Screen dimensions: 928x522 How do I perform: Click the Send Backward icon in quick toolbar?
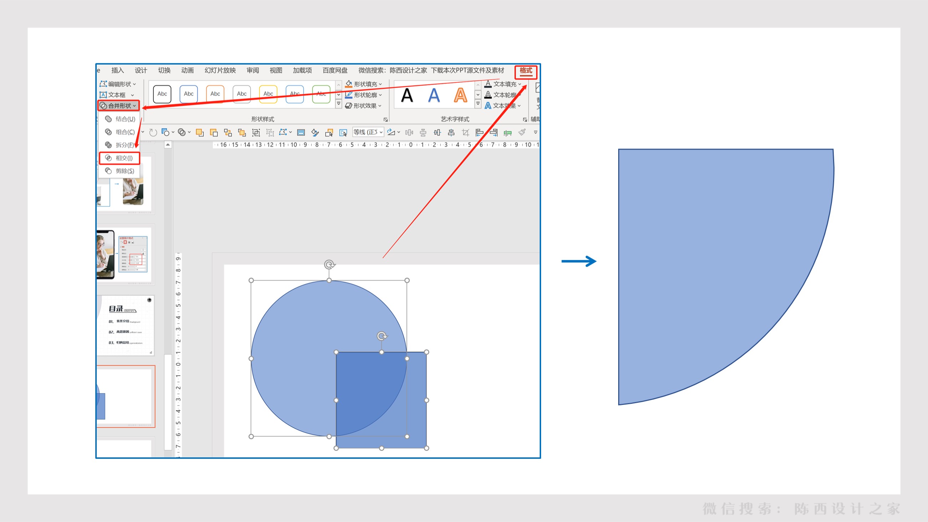[x=214, y=132]
